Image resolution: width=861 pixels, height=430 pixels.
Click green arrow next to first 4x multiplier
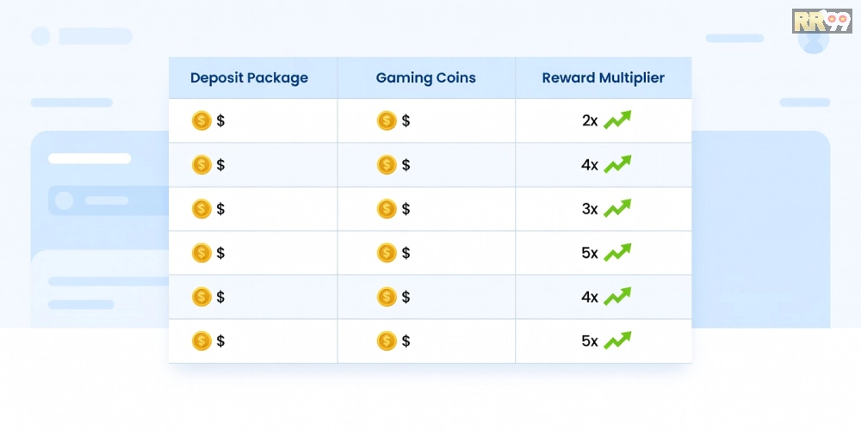pos(617,164)
